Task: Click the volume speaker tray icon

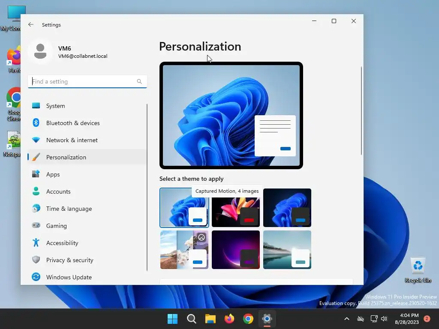Action: pos(384,319)
